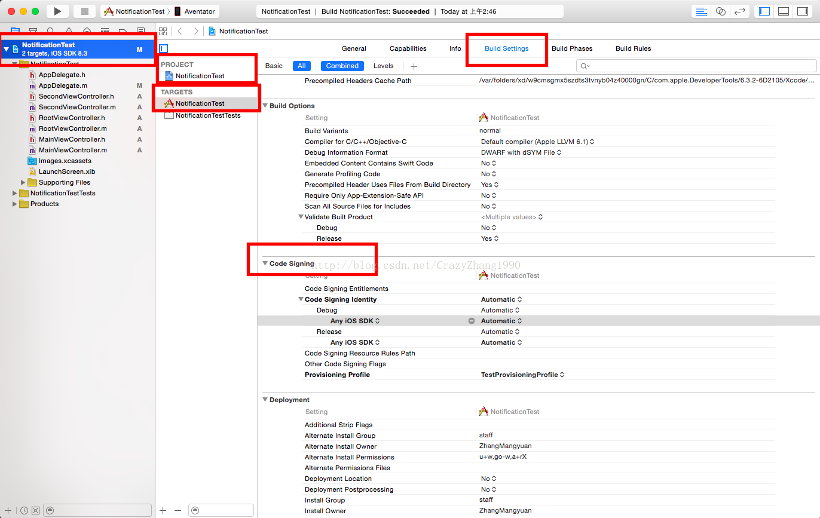
Task: Add a new build setting with plus
Action: point(414,66)
